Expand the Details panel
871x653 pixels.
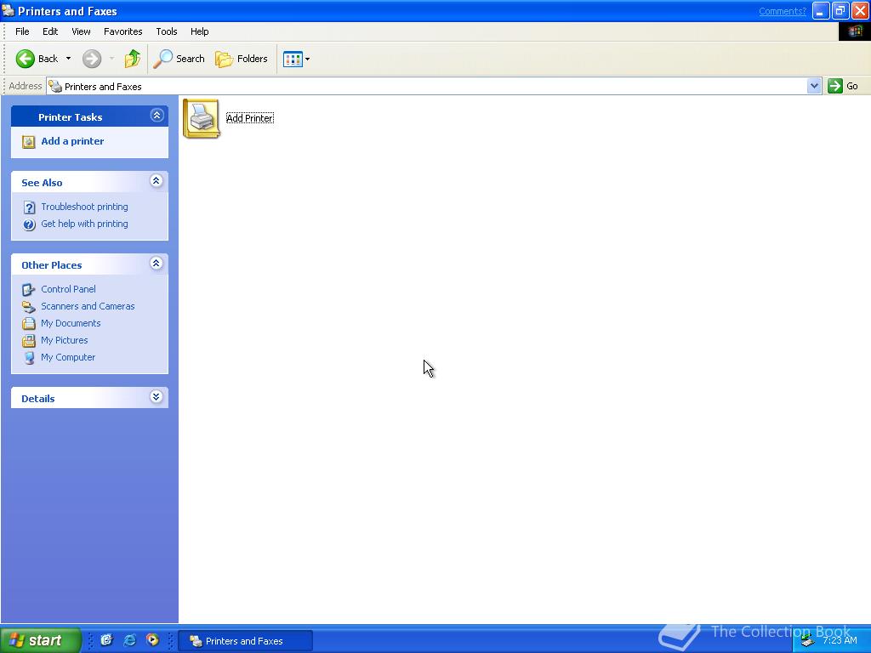pos(157,397)
